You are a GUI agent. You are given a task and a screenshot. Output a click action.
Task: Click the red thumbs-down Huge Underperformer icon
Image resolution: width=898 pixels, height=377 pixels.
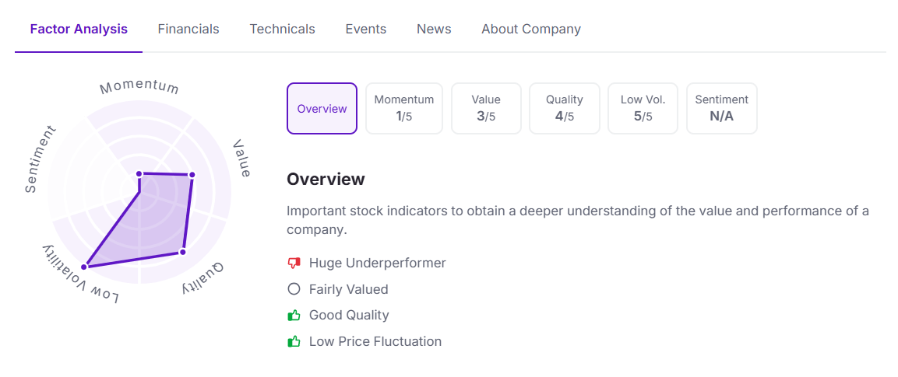pos(294,263)
